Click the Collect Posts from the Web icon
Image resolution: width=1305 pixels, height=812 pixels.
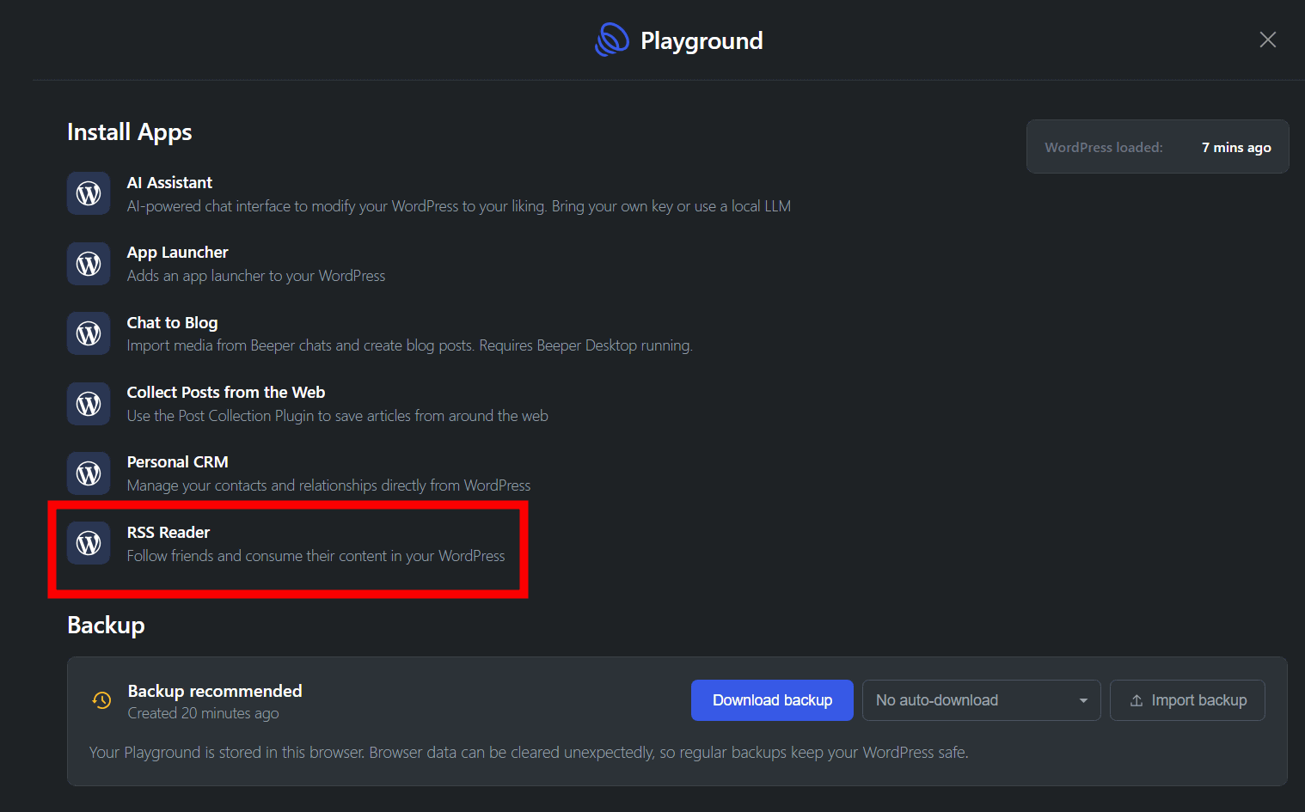coord(89,404)
